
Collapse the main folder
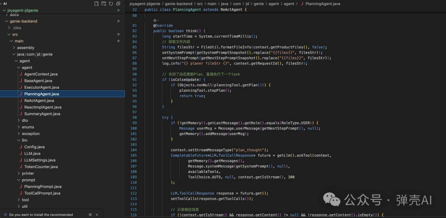(x=12, y=41)
